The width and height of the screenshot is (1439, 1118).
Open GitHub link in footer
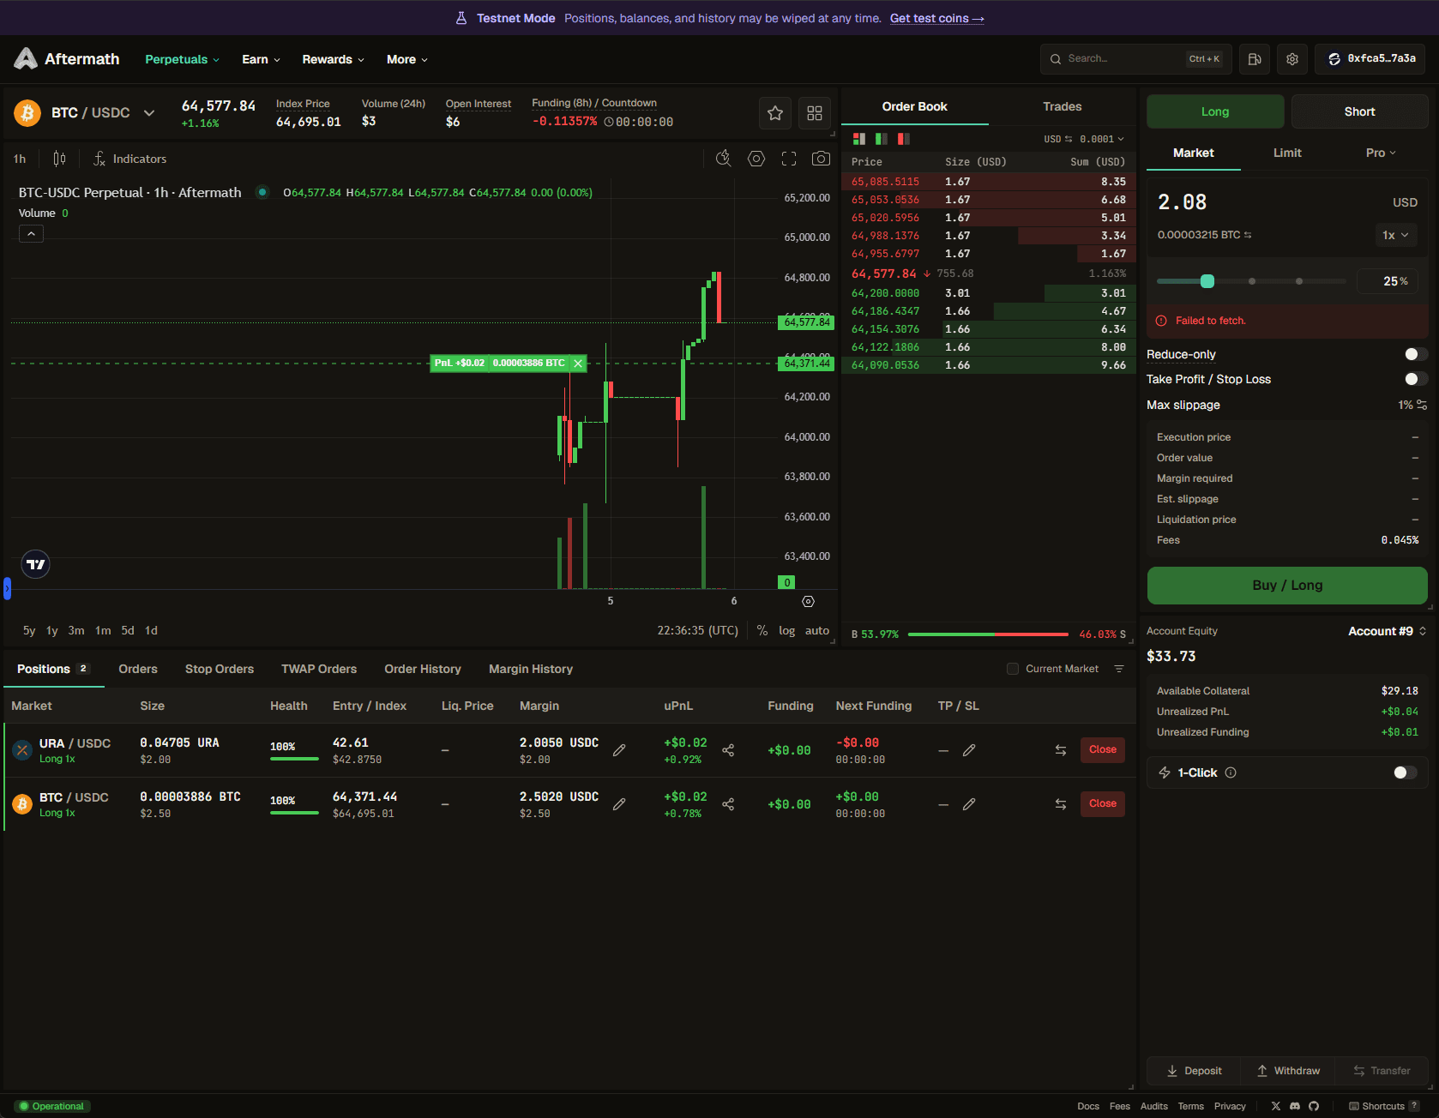(1314, 1106)
